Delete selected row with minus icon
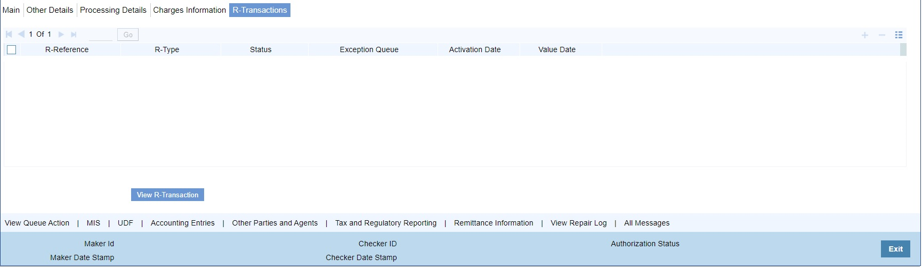 click(x=882, y=35)
